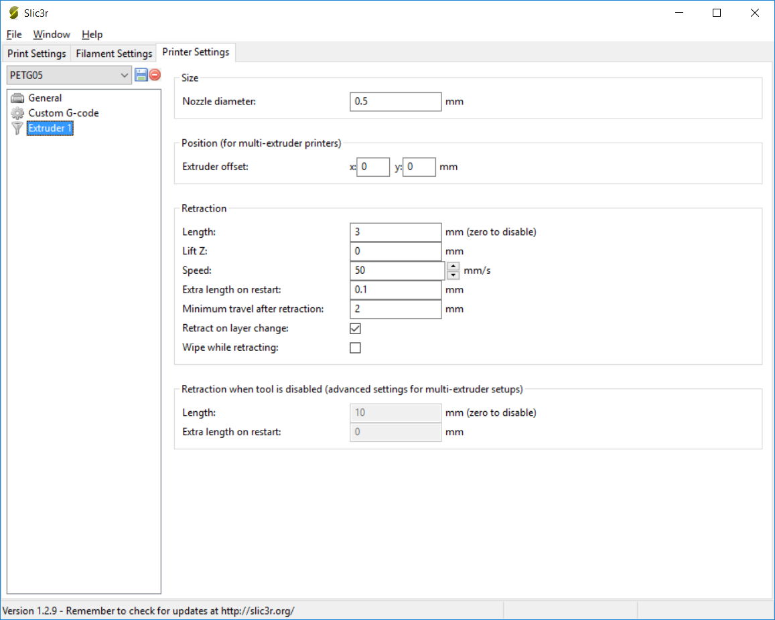Disable Retract on layer change checkbox
The height and width of the screenshot is (620, 775).
click(x=356, y=329)
